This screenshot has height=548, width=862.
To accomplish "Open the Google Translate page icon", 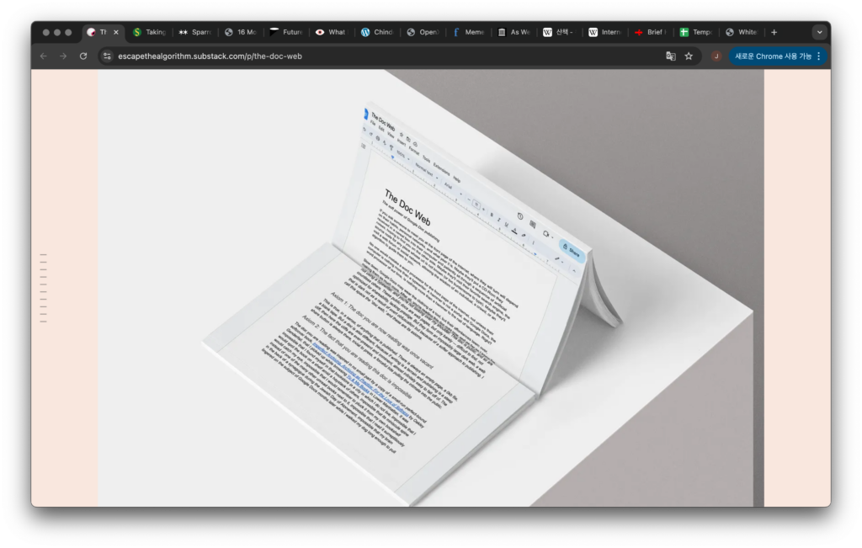I will [x=671, y=56].
